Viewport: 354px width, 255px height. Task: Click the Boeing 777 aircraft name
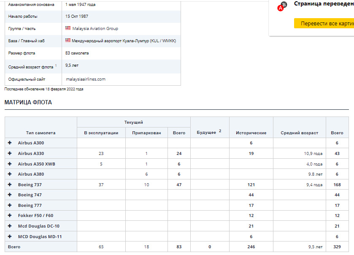point(30,206)
